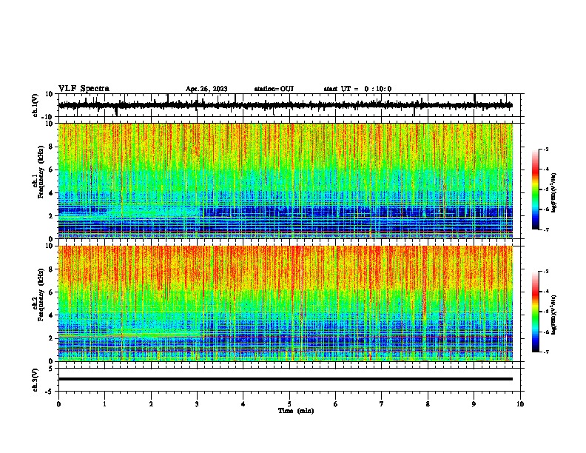586x453 pixels.
Task: Click the "4" tick label on the ch.2 frequency axis
Action: point(51,315)
